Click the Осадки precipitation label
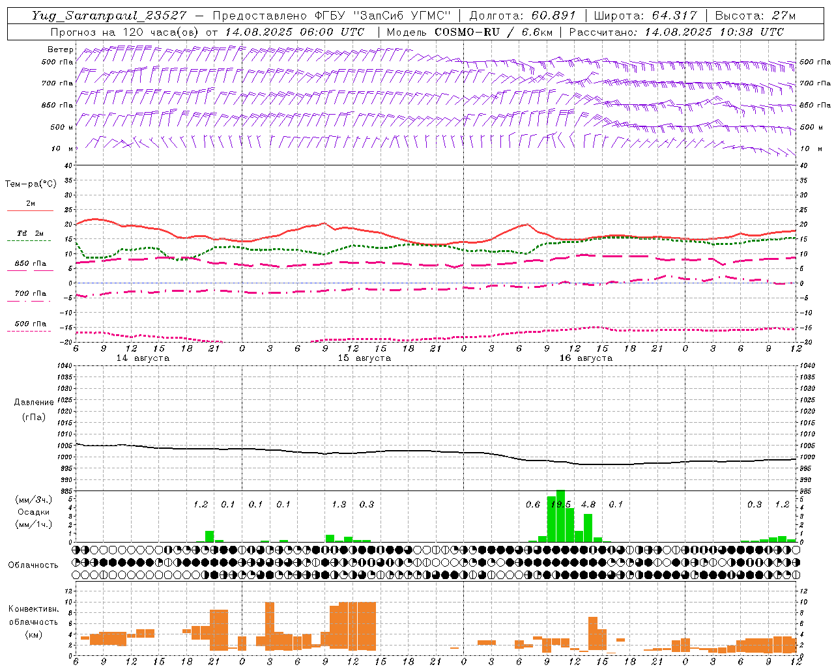This screenshot has height=667, width=834. click(34, 512)
